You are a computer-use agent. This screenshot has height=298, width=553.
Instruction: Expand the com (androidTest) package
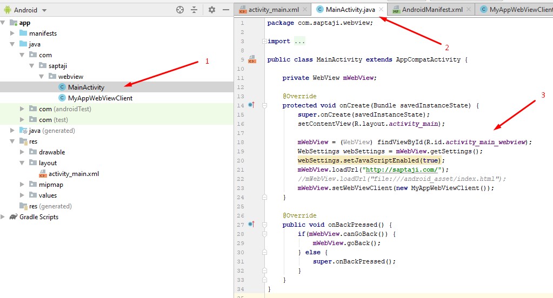22,109
